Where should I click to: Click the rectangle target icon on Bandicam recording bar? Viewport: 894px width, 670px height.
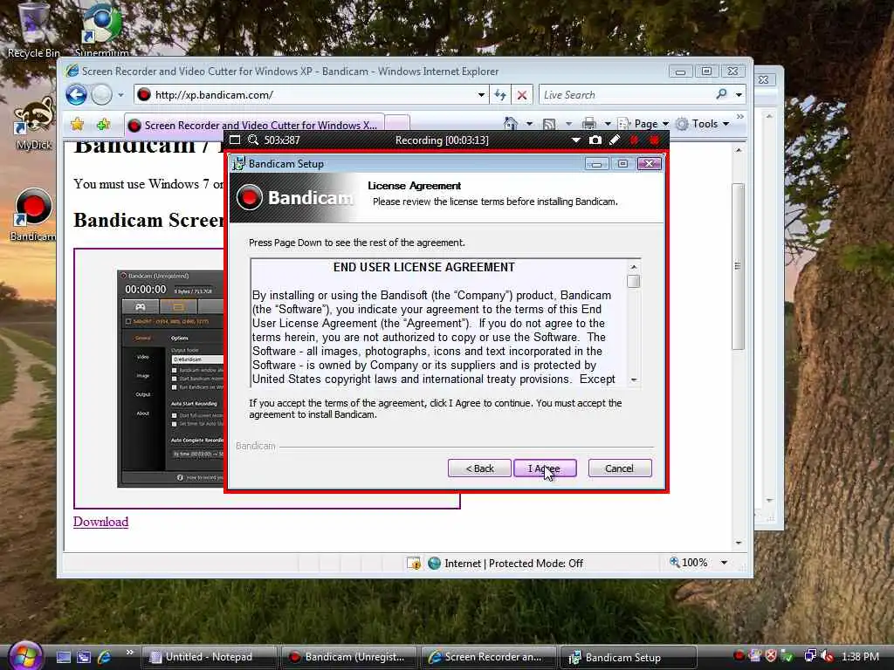coord(235,140)
